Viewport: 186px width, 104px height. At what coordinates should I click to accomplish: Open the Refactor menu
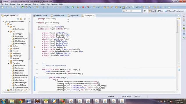click(x=20, y=4)
